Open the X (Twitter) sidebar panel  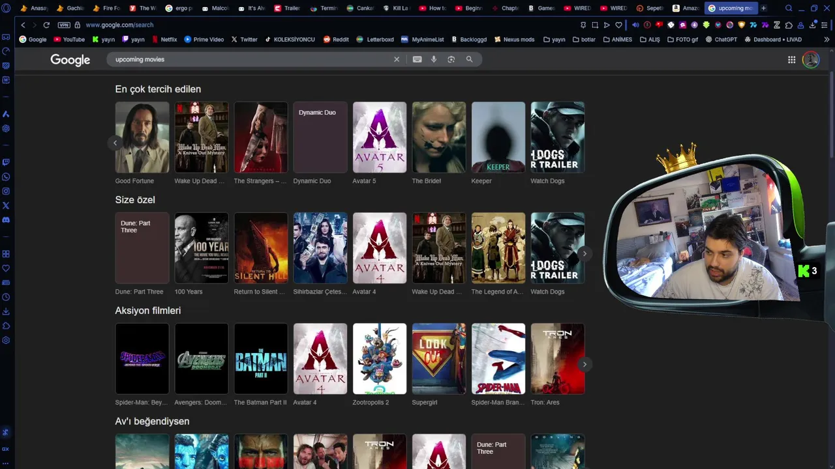[6, 205]
